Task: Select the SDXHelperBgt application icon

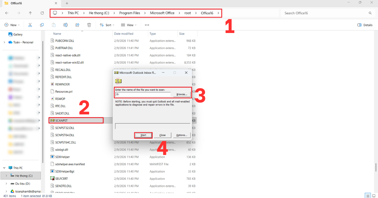Action: [53, 171]
